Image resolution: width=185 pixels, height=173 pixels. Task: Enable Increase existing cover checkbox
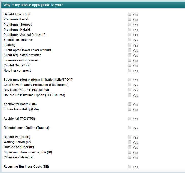[130, 60]
